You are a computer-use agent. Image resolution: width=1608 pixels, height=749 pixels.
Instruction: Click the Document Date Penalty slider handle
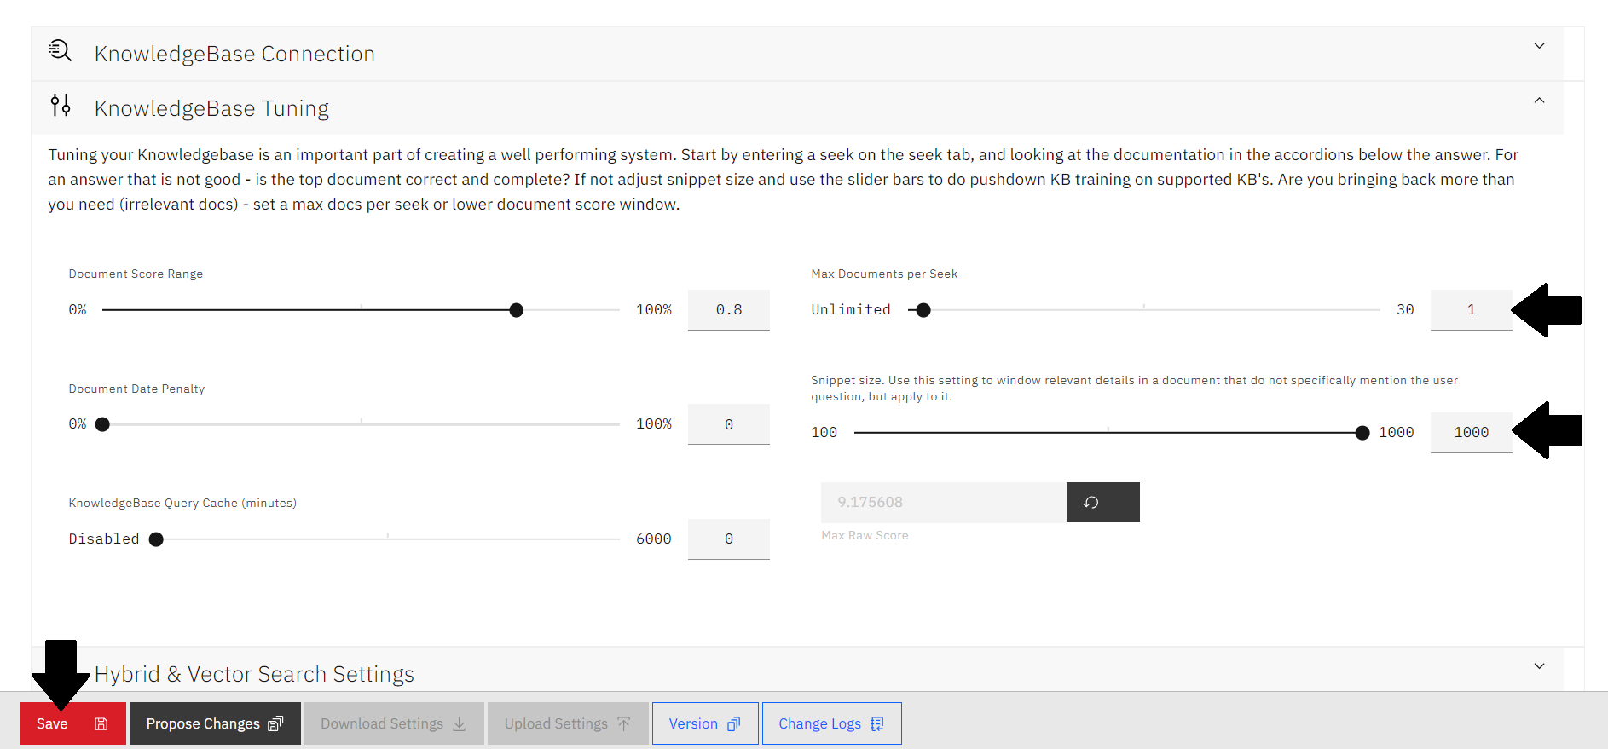102,424
